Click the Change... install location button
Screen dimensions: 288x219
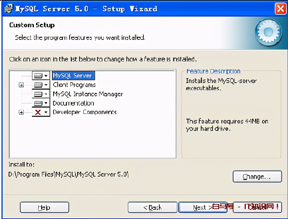pos(257,177)
